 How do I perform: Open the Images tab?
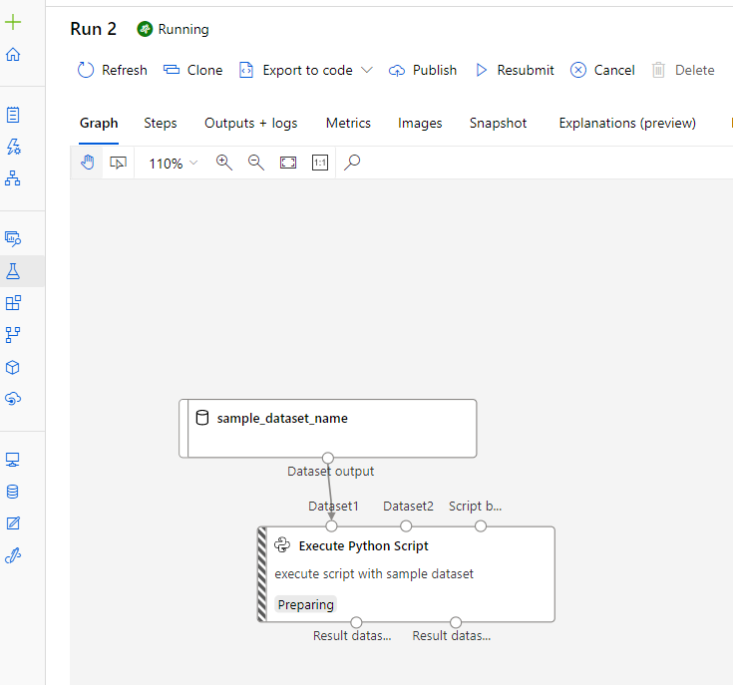click(420, 123)
